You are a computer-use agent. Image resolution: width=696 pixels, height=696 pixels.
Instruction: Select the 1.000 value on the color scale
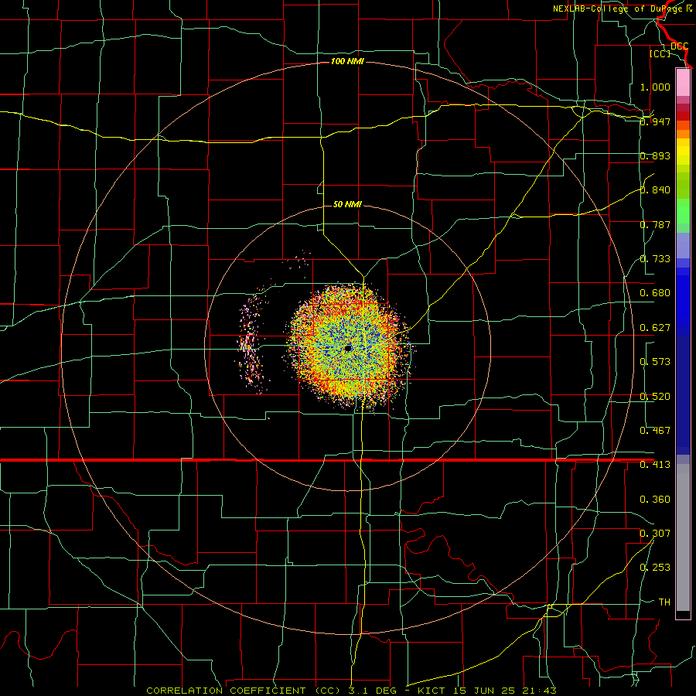(x=655, y=87)
